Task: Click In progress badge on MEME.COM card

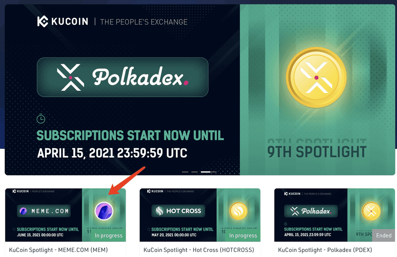Action: pos(109,236)
